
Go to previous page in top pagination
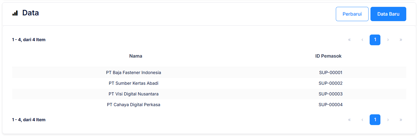click(x=362, y=40)
